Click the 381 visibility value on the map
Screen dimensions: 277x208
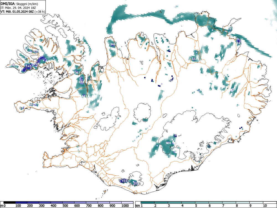point(230,29)
